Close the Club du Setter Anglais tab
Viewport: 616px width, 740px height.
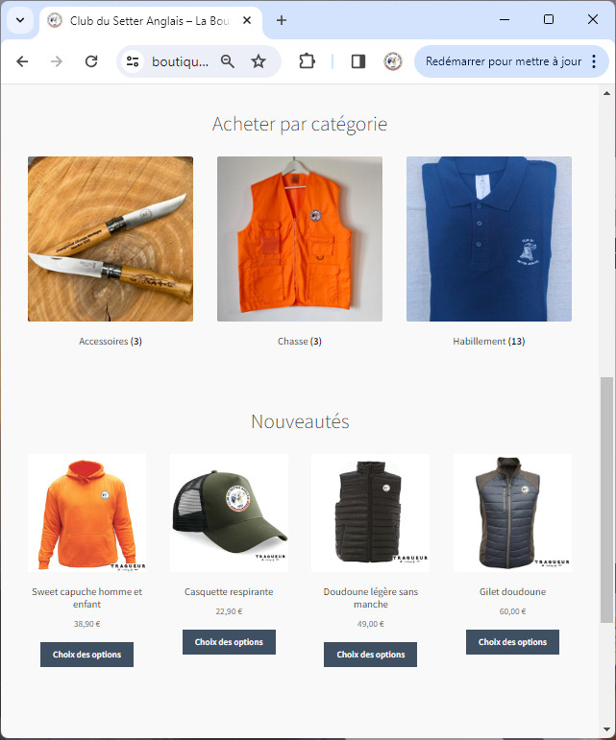point(247,20)
